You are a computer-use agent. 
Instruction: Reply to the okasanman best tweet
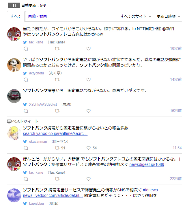click(26, 148)
